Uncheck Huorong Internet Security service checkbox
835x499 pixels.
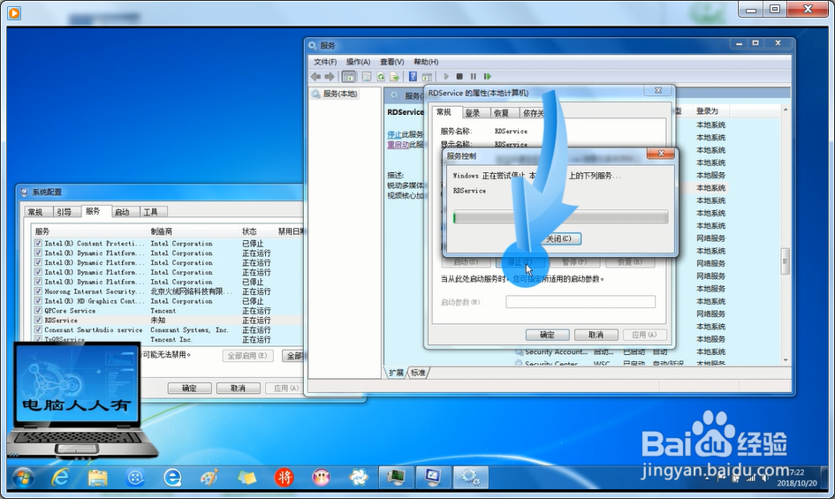point(38,291)
